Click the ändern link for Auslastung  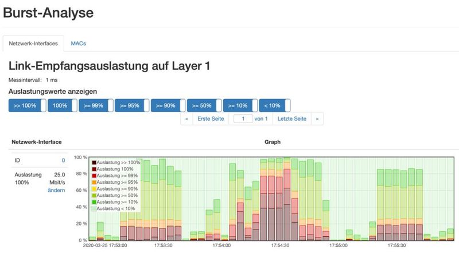tap(56, 190)
